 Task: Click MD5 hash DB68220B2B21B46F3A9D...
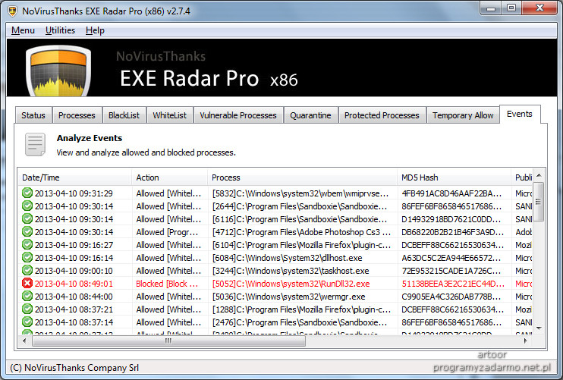tap(452, 232)
